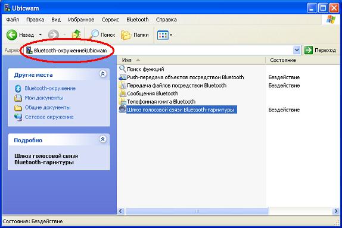Open the Bluetooth-окружение link
Viewport: 342px width, 228px height.
50,88
